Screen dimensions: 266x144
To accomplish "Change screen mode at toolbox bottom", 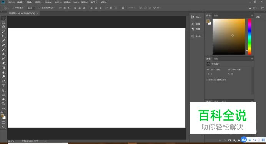I will coord(3,127).
